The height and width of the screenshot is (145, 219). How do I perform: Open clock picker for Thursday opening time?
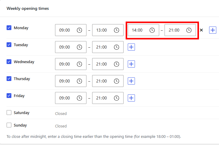pyautogui.click(x=79, y=81)
